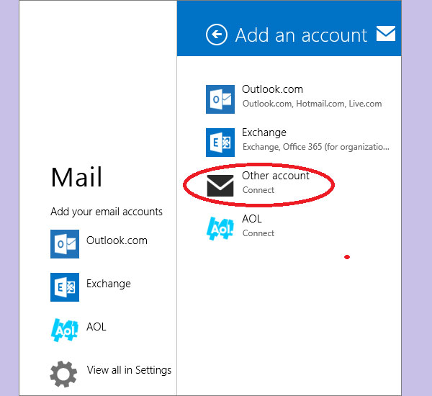Click 'Outlook.com, Hotmail.com, Live.com' subtitle

coord(312,104)
